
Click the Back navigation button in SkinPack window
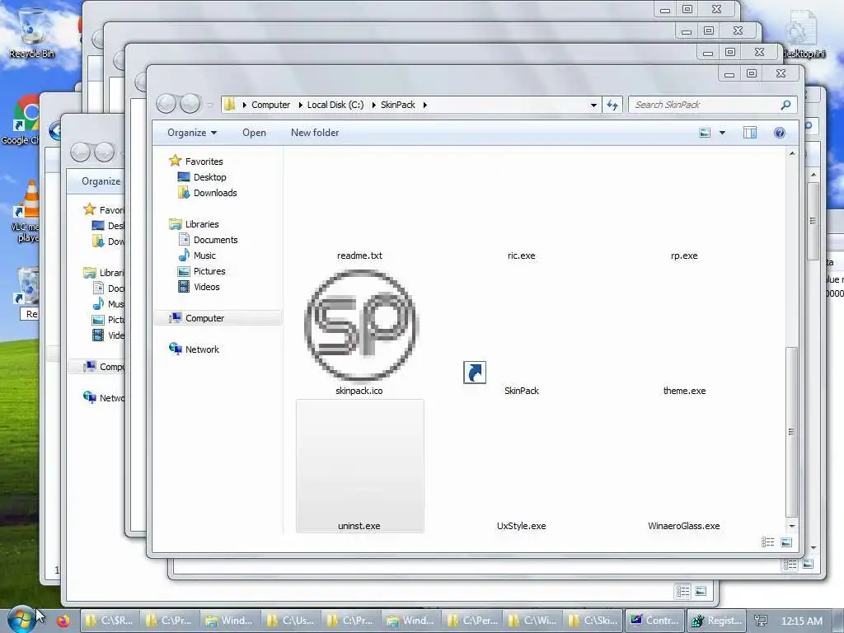[166, 104]
